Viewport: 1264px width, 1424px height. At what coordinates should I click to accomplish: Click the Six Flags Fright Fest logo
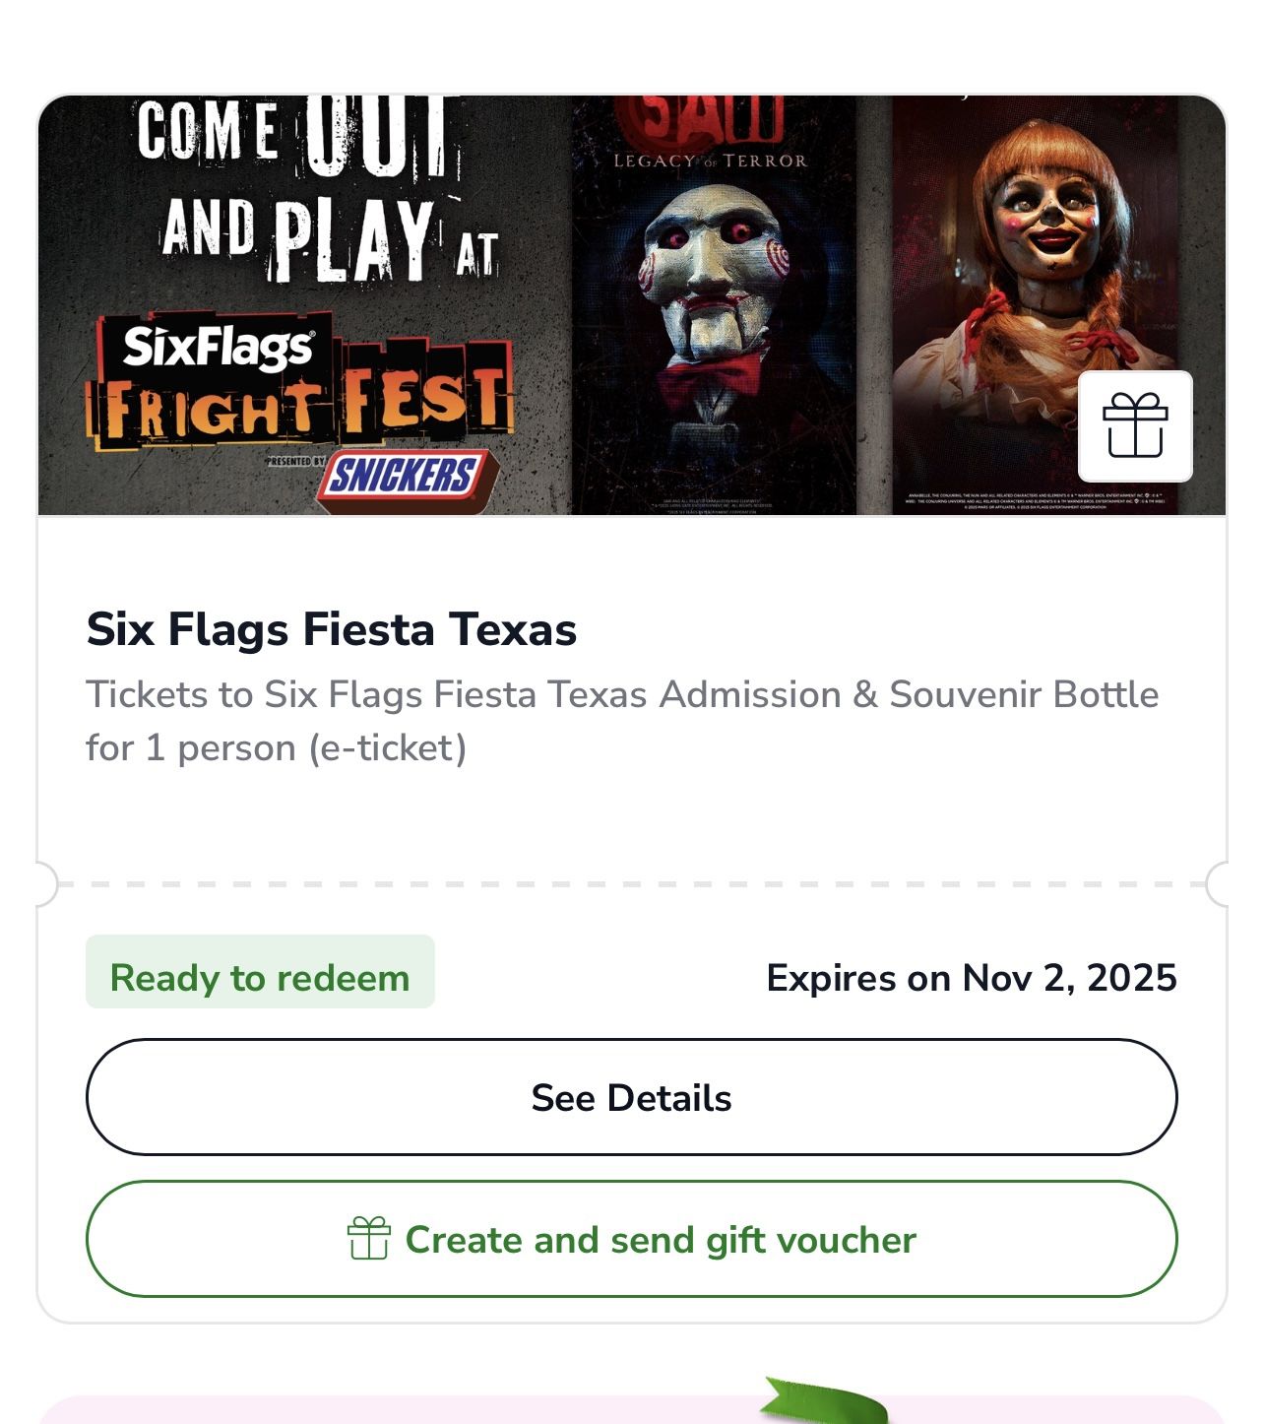295,414
